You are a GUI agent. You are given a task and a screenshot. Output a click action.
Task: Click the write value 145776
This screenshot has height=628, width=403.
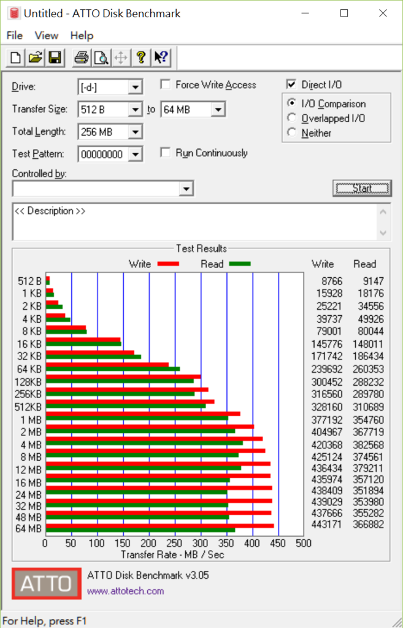pyautogui.click(x=326, y=344)
